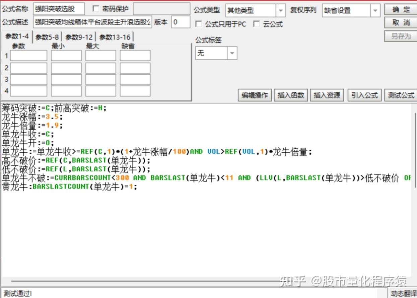Select the 参数13-16 tab
This screenshot has width=417, height=298.
pos(115,37)
